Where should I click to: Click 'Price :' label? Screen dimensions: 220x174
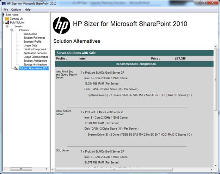coord(155,58)
